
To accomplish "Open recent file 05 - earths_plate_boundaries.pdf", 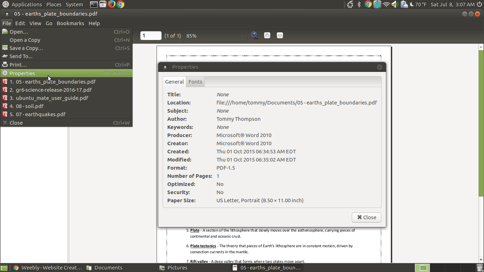I will (x=66, y=82).
